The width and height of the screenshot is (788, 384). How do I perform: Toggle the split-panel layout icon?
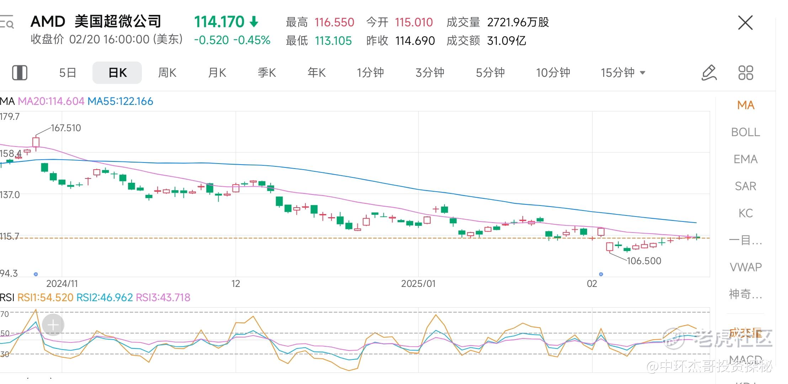click(20, 73)
